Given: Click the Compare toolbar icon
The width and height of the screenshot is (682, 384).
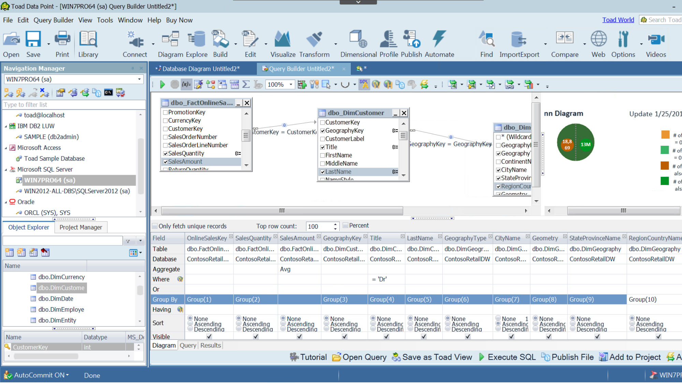Looking at the screenshot, I should click(x=565, y=38).
